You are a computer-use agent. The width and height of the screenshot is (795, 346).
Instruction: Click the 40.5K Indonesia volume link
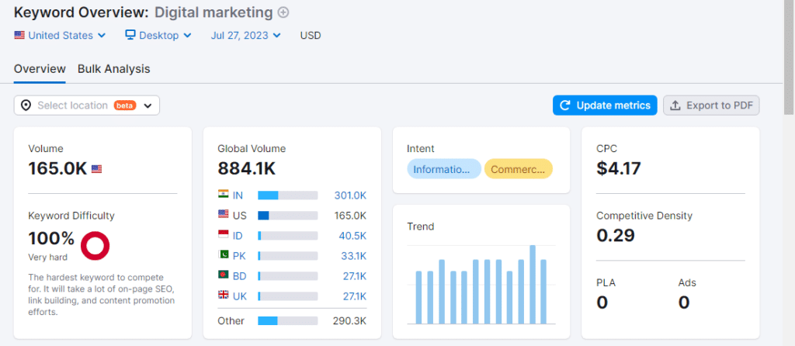pos(352,236)
